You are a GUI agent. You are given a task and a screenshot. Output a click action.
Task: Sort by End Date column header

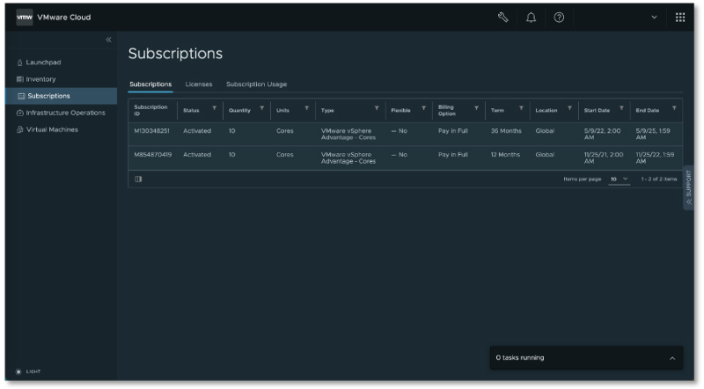[x=647, y=111]
